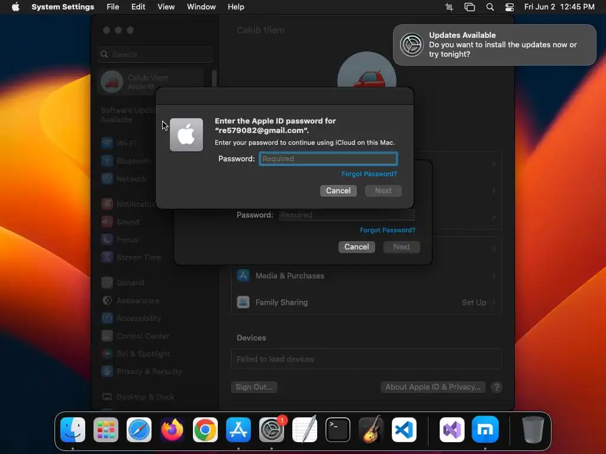
Task: Open Focus settings in sidebar
Action: click(120, 240)
